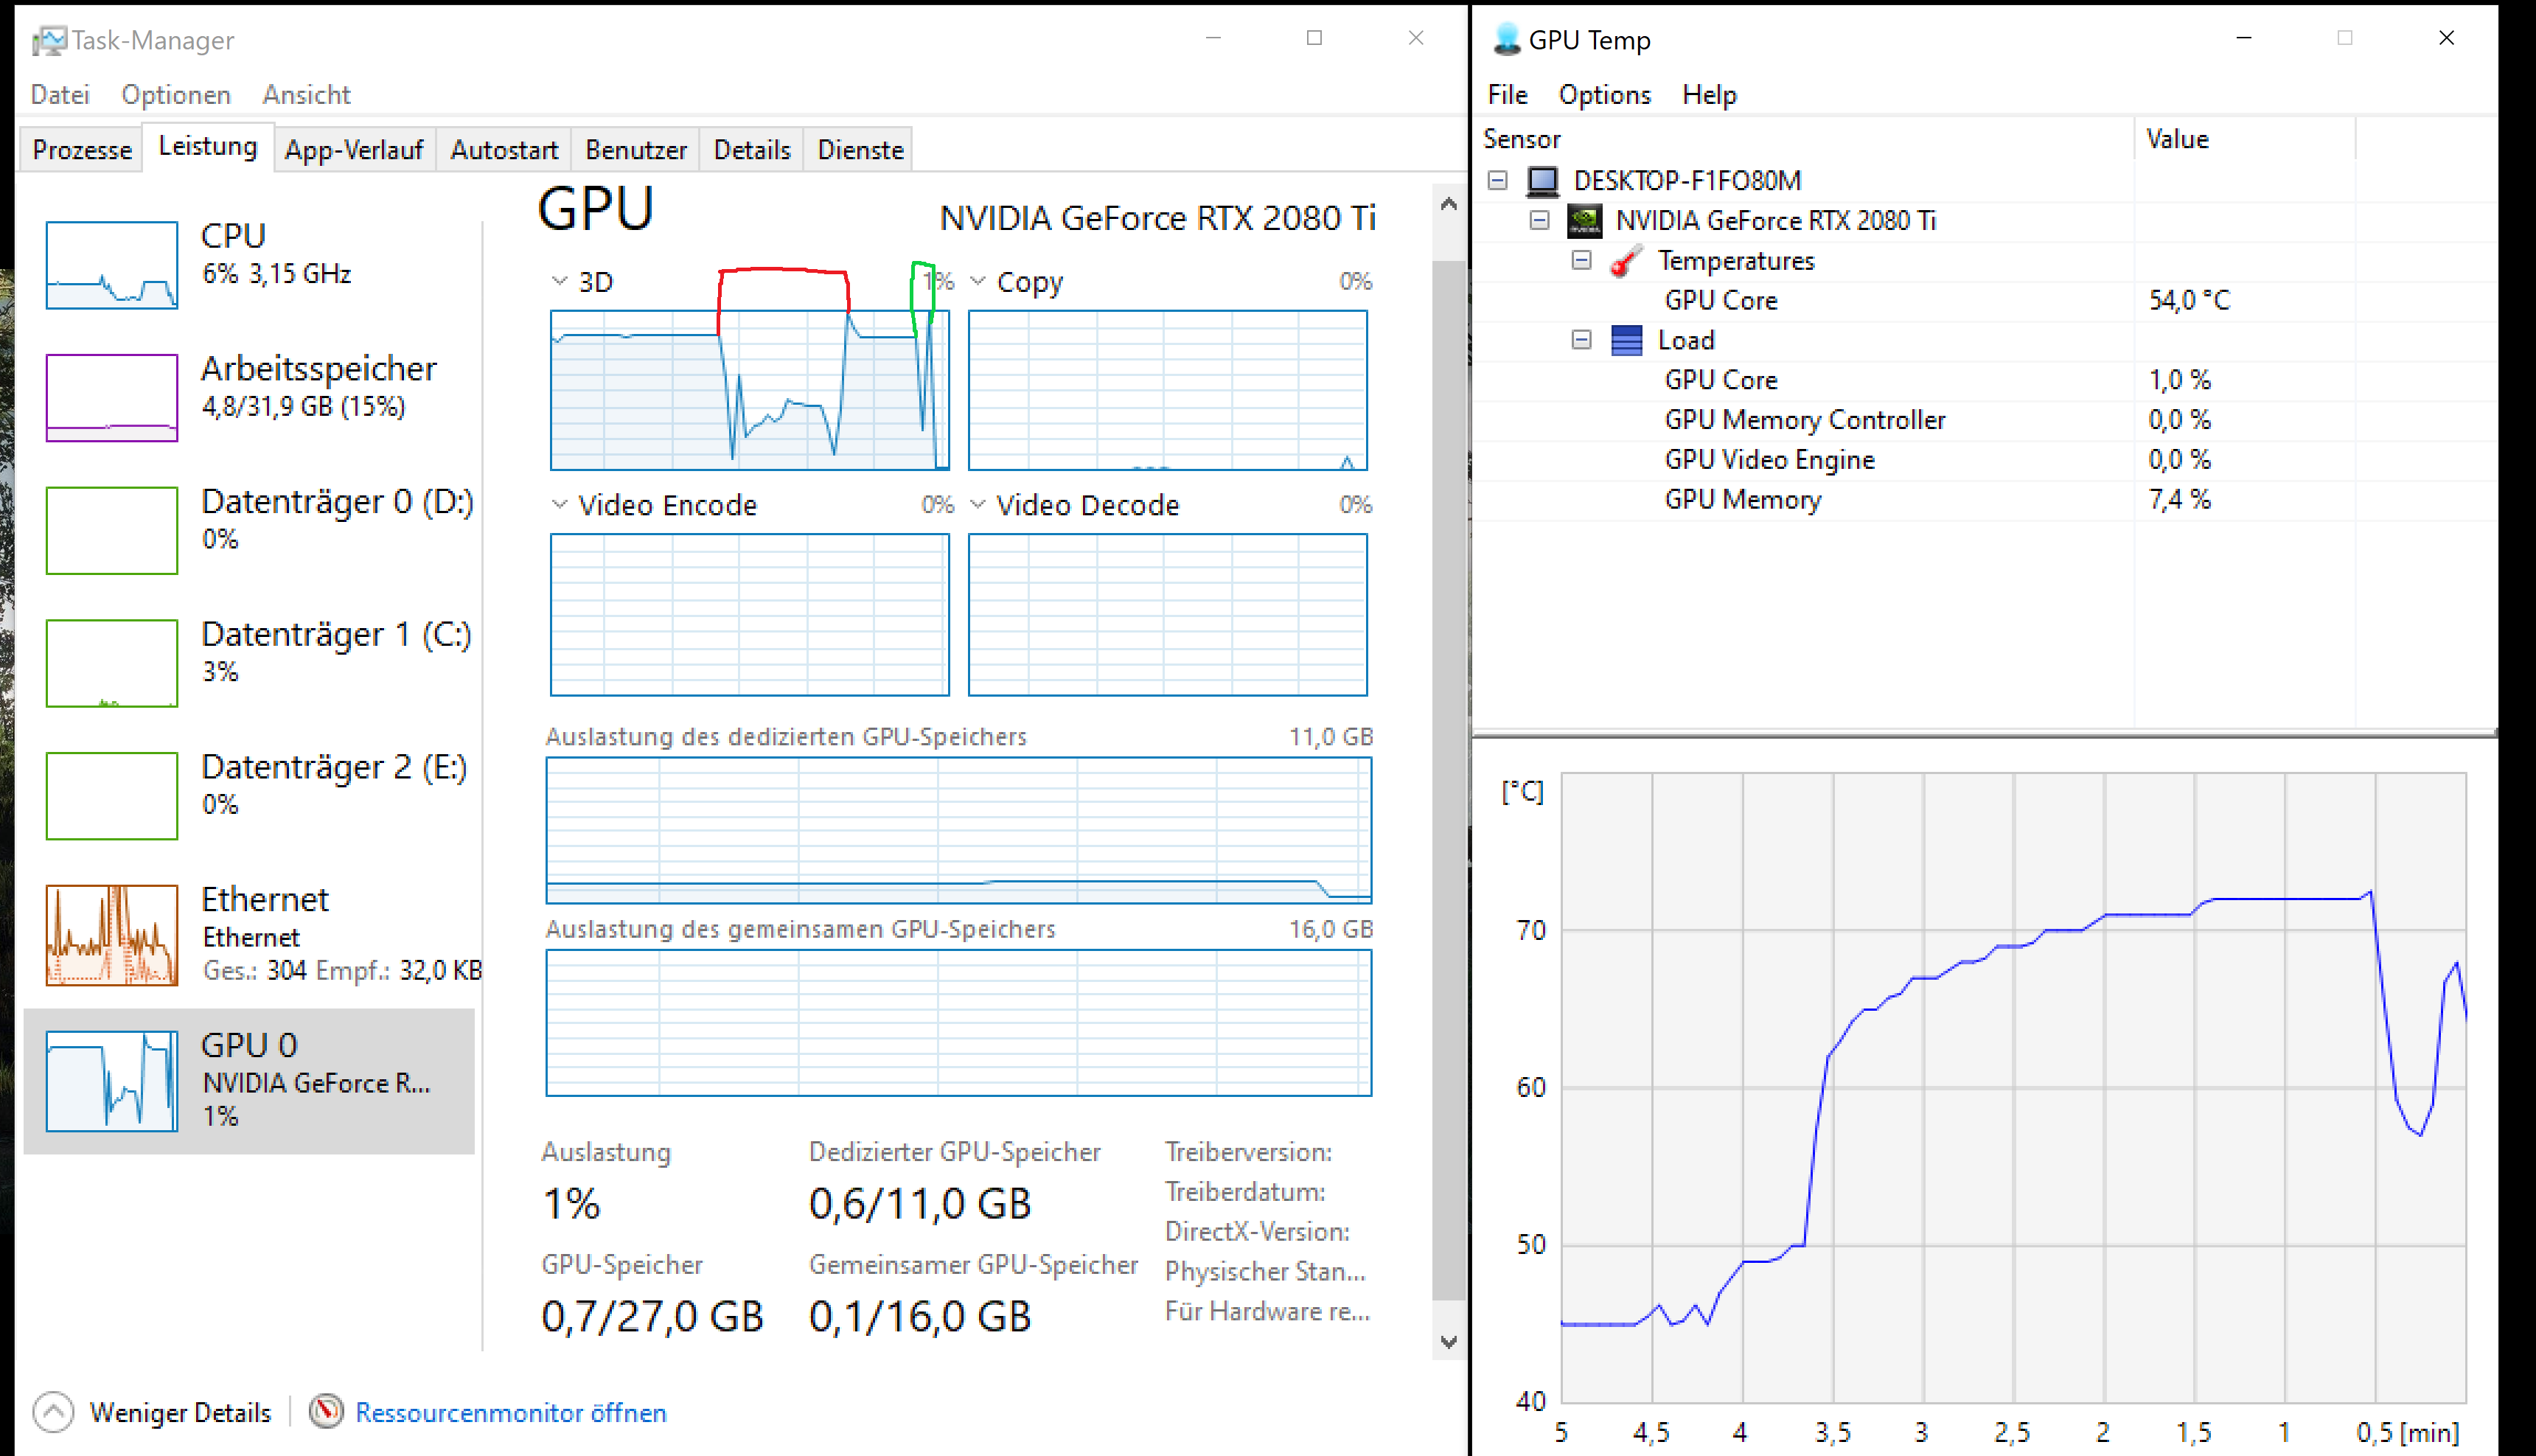Click the scroll down arrow in GPU panel
2536x1456 pixels.
(1448, 1341)
